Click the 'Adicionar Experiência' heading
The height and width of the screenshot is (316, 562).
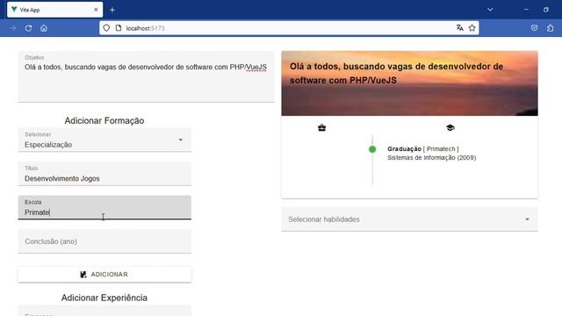coord(104,298)
